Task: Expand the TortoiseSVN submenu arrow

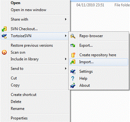Action: point(66,36)
